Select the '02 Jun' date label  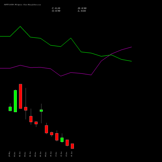coord(20,154)
